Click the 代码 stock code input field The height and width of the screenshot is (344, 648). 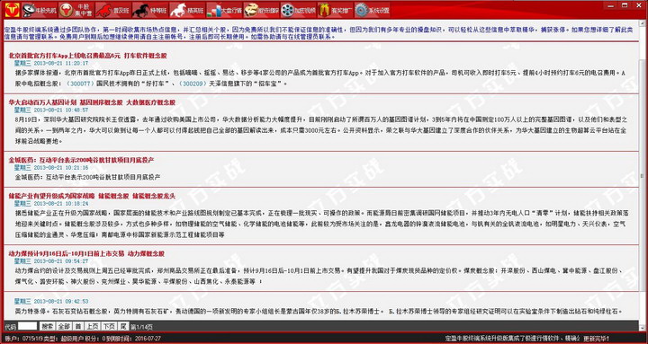[27, 326]
